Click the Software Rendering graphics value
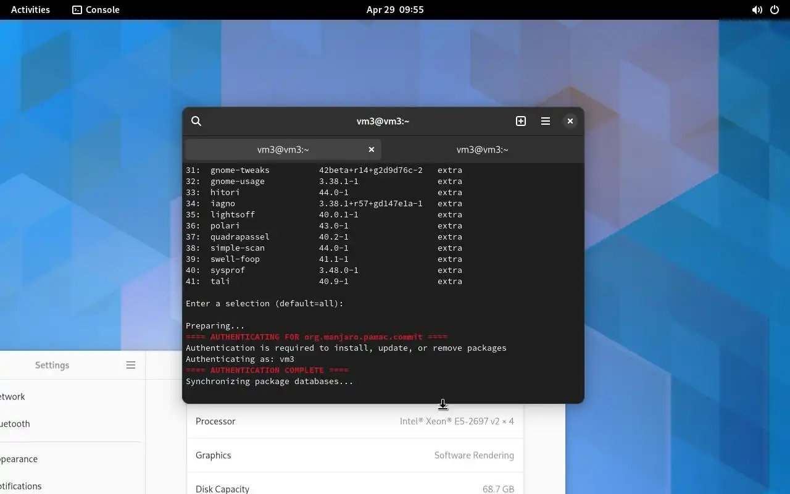Image resolution: width=790 pixels, height=494 pixels. (474, 455)
